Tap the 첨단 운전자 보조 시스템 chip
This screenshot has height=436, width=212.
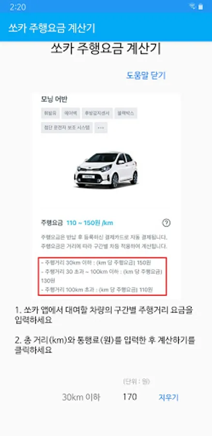[x=67, y=127]
